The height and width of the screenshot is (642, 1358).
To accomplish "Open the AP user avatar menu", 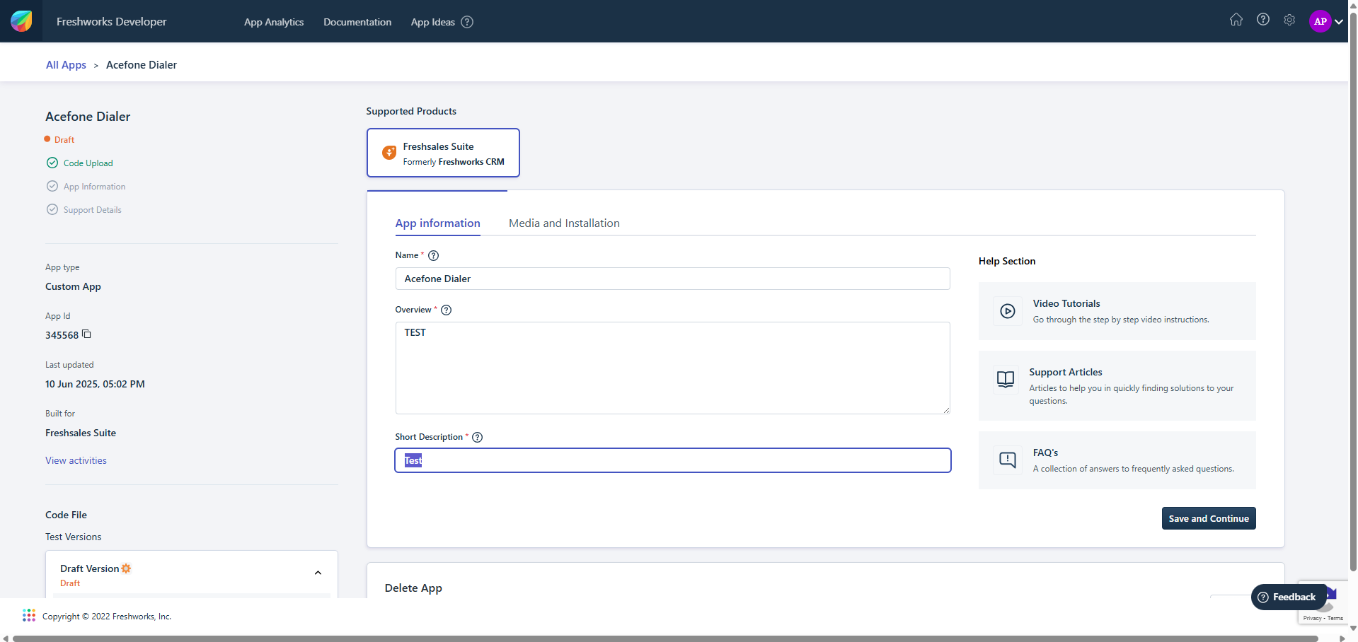I will click(x=1320, y=21).
